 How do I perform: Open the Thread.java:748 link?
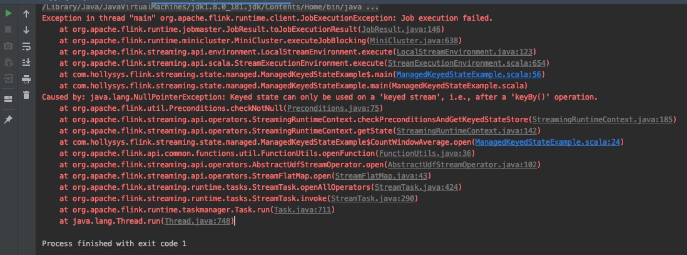[197, 221]
